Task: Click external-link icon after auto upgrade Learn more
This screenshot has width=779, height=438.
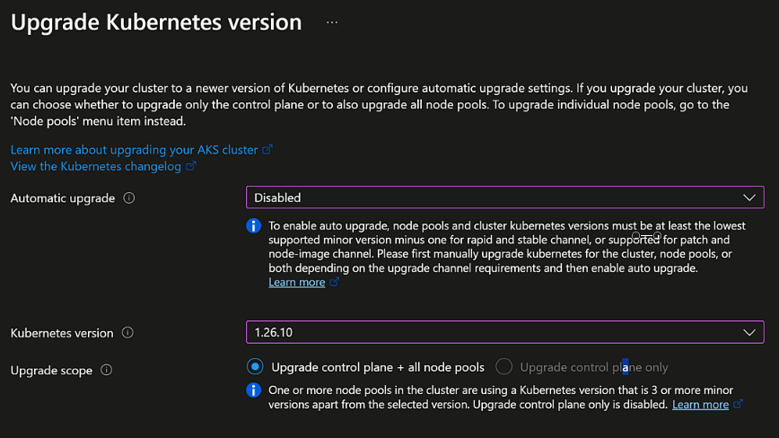Action: point(335,282)
